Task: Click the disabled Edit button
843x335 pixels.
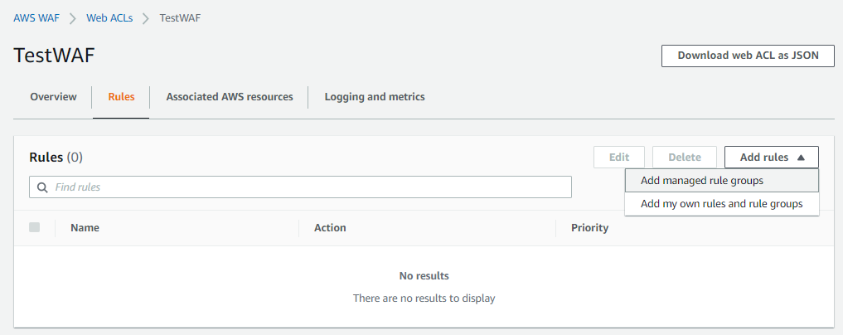Action: click(619, 157)
